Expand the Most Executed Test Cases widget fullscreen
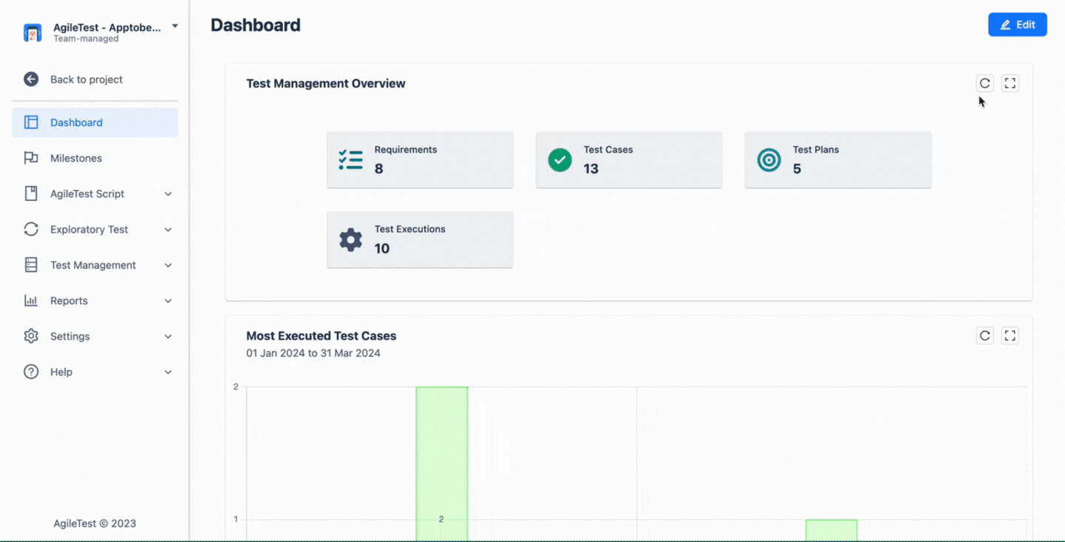 (1009, 335)
